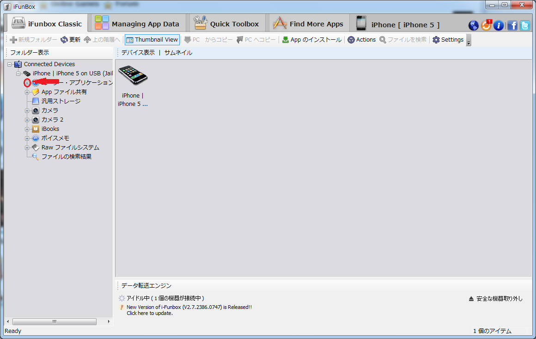Click ファイルを検索 search button
The image size is (536, 339).
[x=403, y=40]
